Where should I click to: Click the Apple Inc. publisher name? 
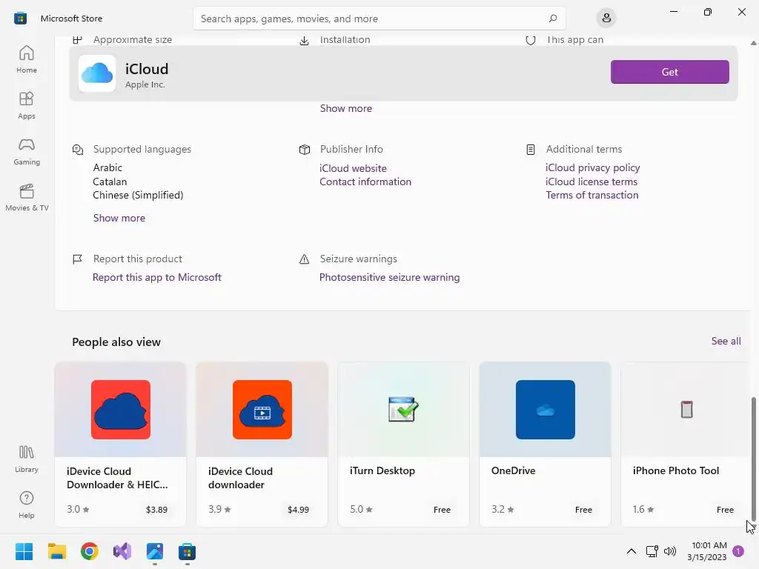pyautogui.click(x=145, y=84)
